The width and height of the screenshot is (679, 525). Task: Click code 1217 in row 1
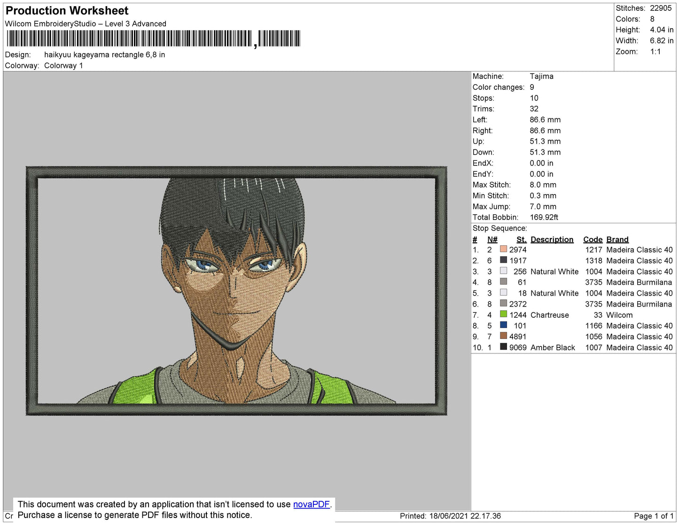593,250
